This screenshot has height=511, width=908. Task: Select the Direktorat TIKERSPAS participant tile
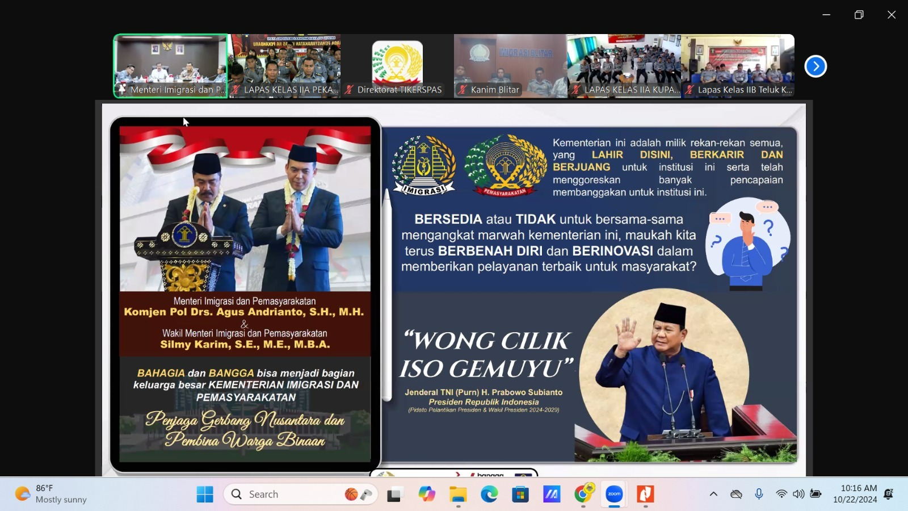click(x=397, y=66)
